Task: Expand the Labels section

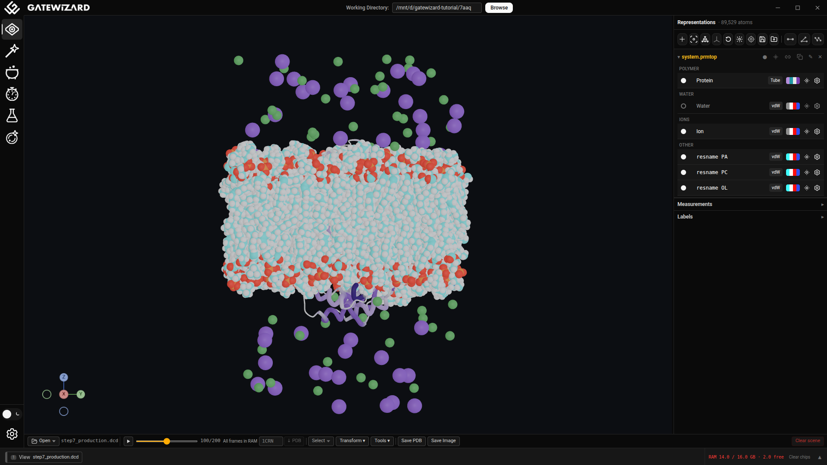Action: tap(750, 217)
